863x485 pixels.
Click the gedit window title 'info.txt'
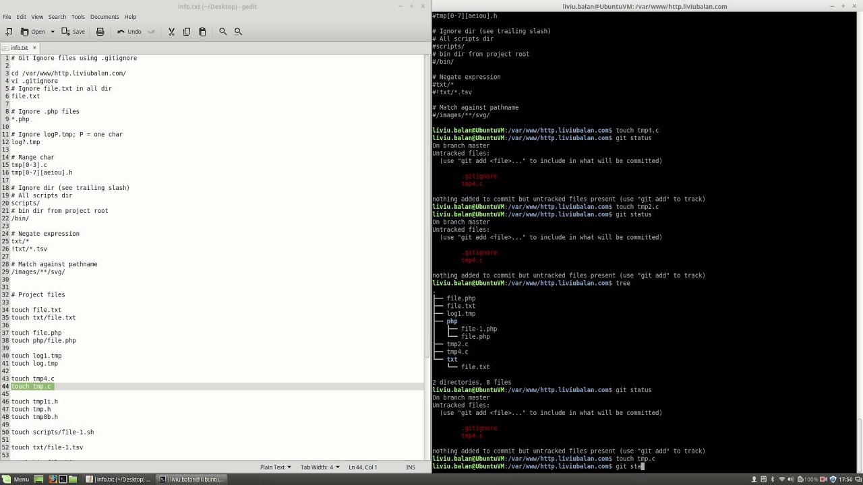coord(217,6)
